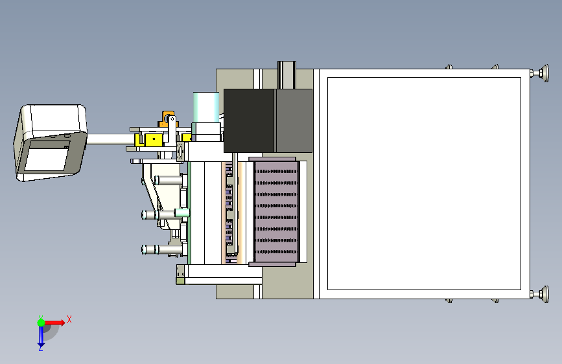Select the support arm tube holding the HMI
The image size is (562, 364).
coord(110,139)
